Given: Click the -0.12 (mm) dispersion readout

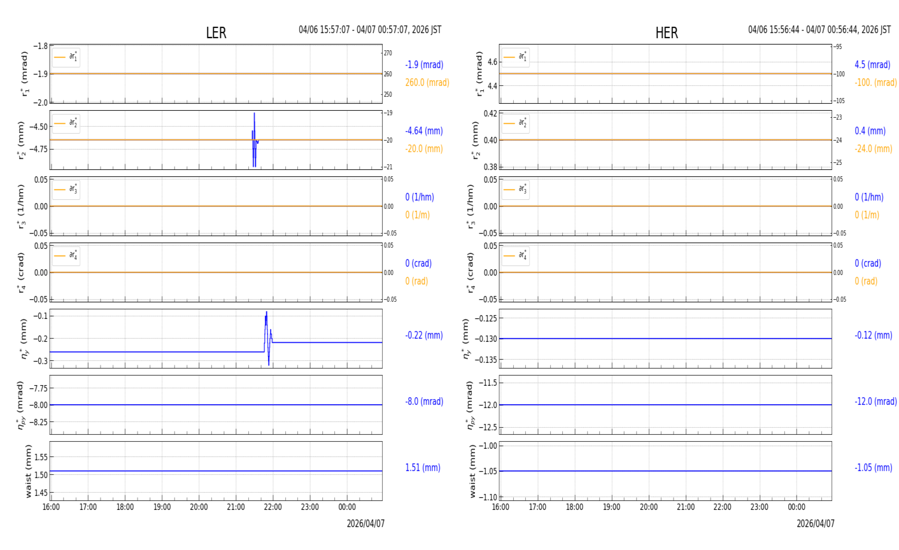Looking at the screenshot, I should tap(874, 335).
